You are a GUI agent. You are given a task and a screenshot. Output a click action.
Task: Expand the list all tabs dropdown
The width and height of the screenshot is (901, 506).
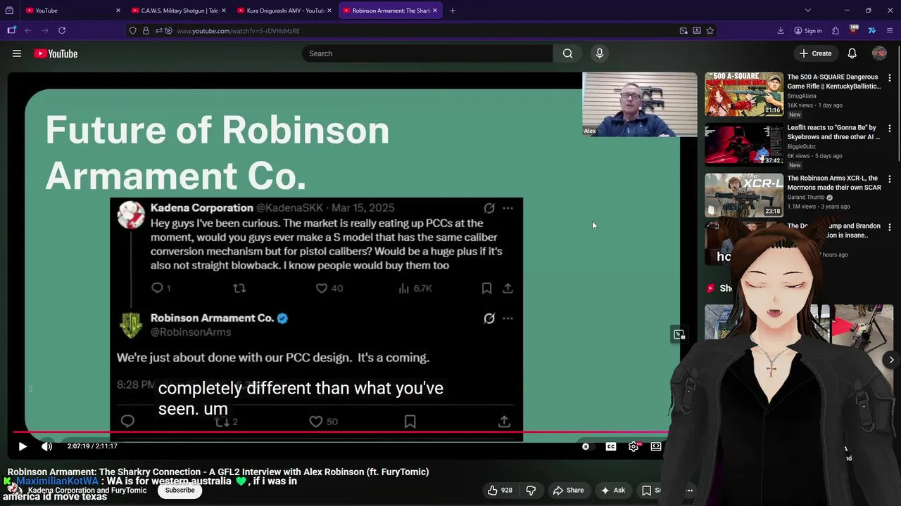(808, 11)
